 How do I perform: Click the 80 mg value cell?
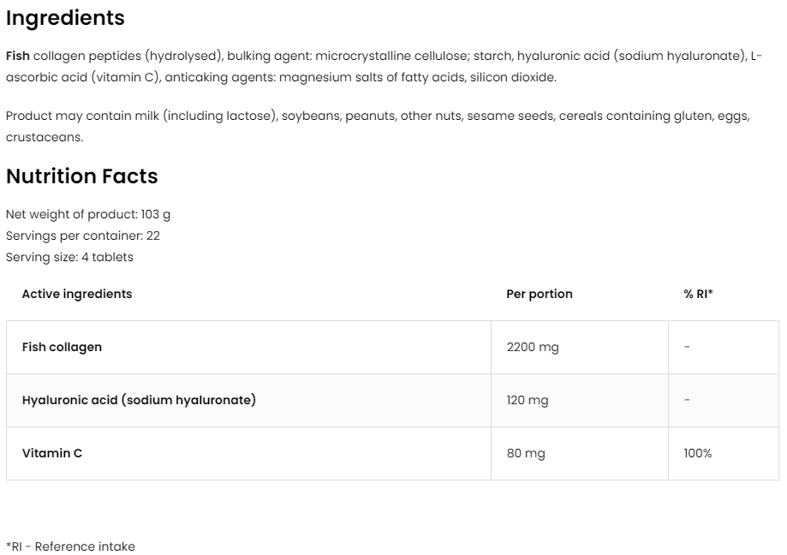coord(526,453)
